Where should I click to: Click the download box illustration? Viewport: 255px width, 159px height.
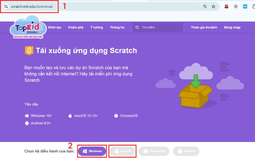tap(195, 92)
